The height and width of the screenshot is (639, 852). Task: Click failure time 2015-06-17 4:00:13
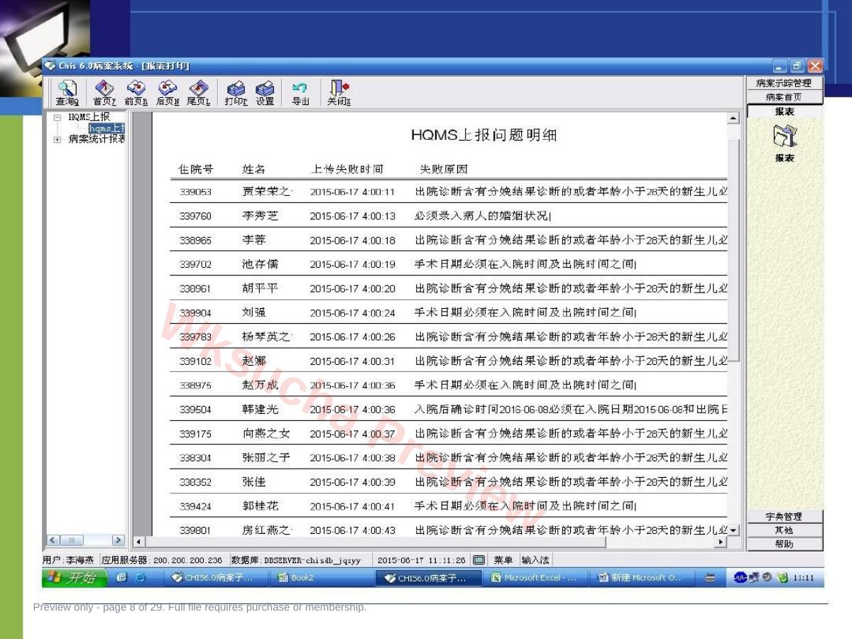(x=352, y=217)
